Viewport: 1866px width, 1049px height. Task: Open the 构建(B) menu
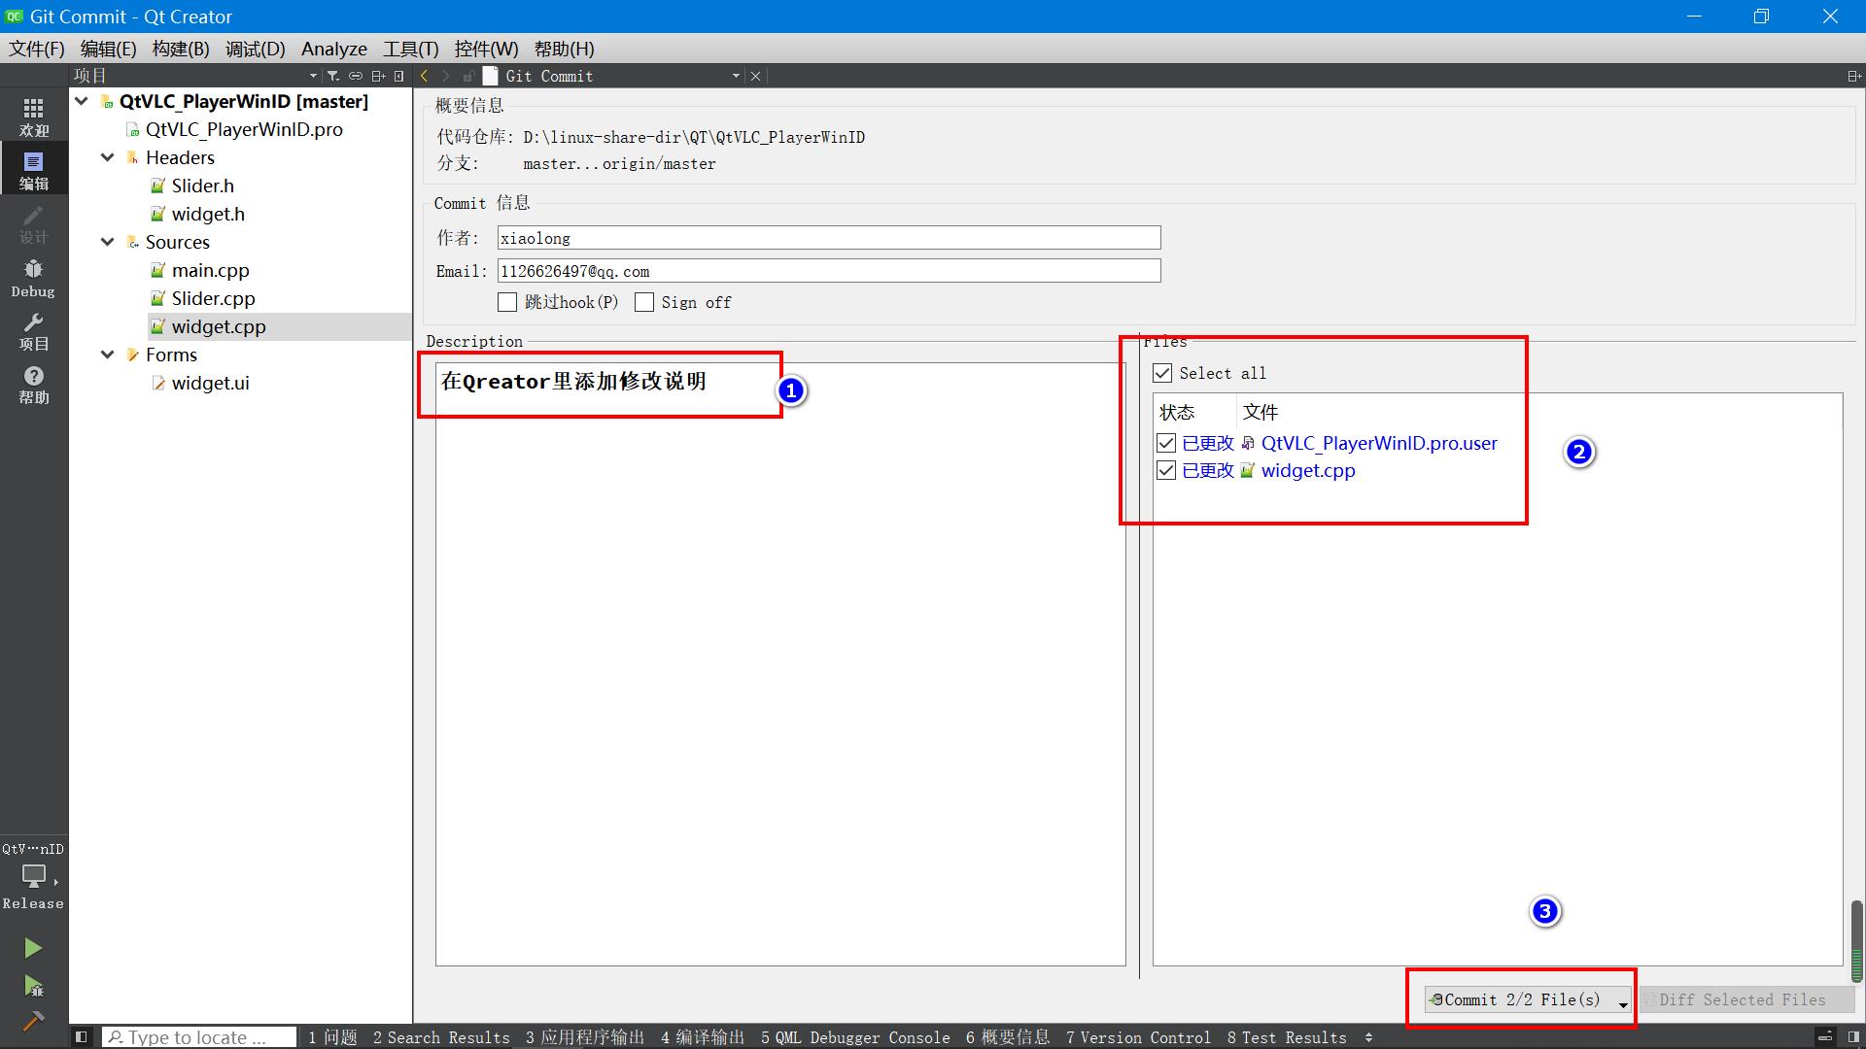pos(181,49)
